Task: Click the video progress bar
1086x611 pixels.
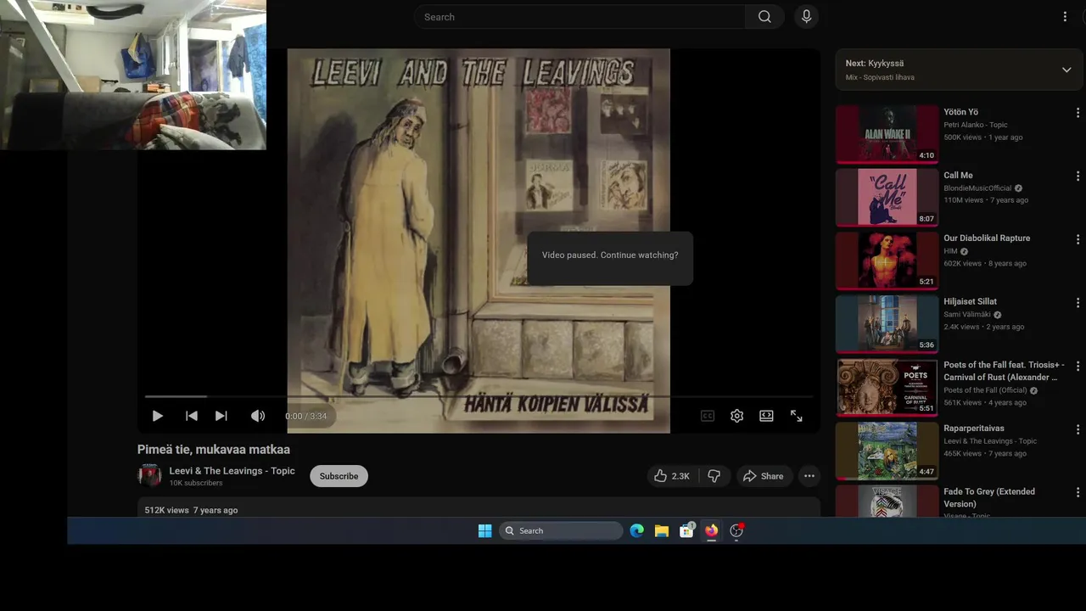Action: 479,396
